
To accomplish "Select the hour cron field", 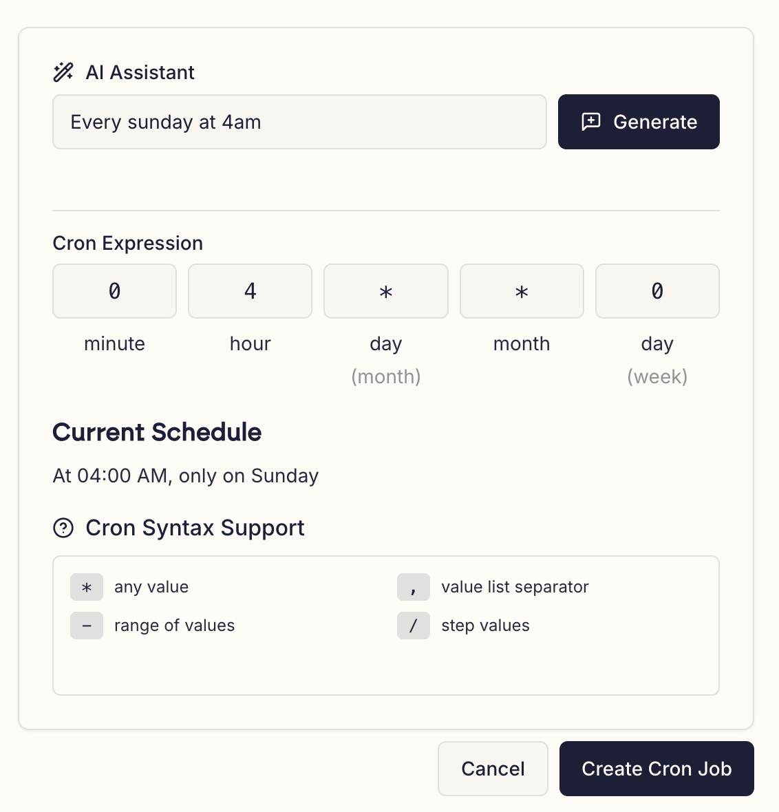I will pyautogui.click(x=250, y=291).
